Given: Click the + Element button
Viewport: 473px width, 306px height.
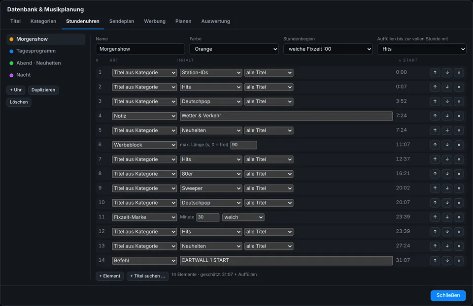Looking at the screenshot, I should pyautogui.click(x=109, y=276).
